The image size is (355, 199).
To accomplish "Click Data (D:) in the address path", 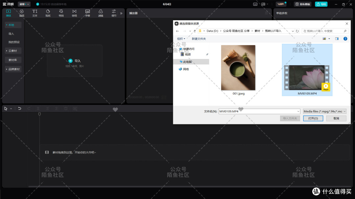I will 212,31.
